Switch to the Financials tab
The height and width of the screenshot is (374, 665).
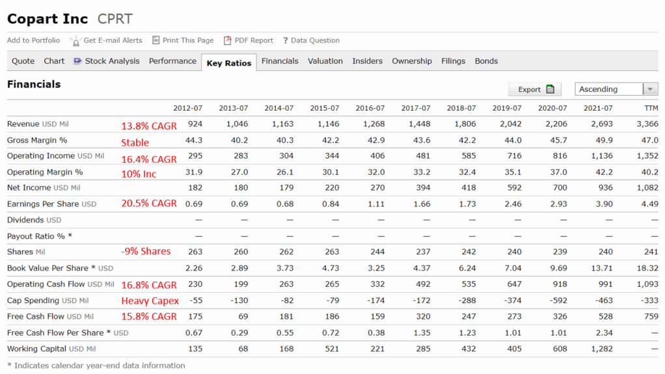[x=280, y=61]
